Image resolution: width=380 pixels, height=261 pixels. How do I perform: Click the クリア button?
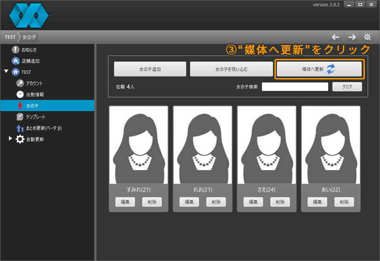(347, 87)
